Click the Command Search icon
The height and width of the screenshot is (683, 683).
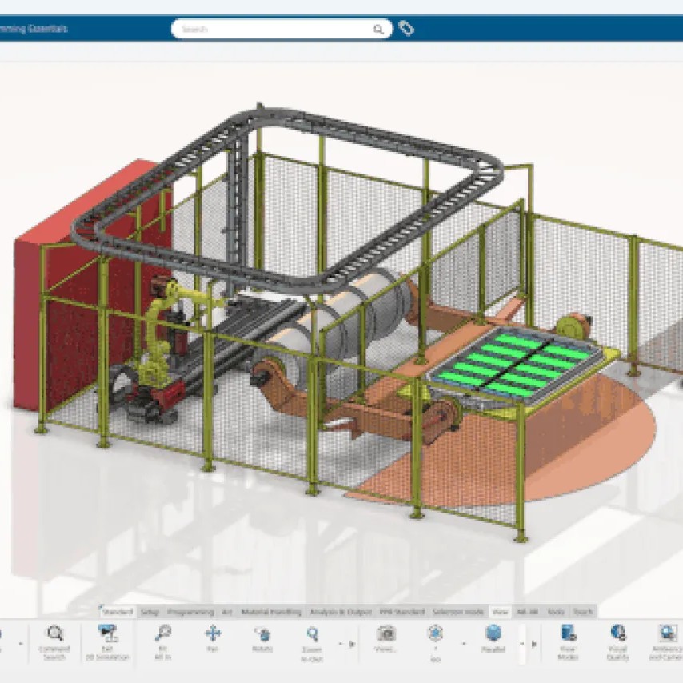54,635
